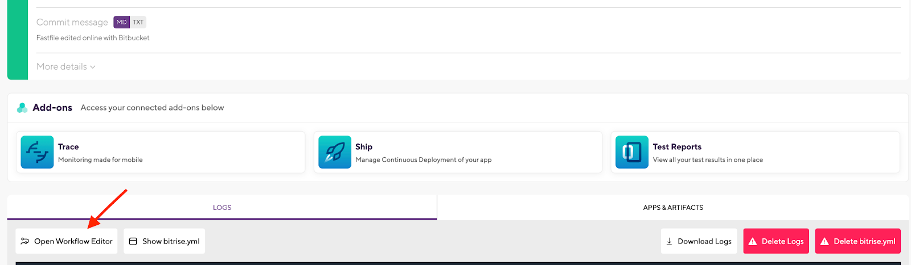Screen dimensions: 911x265
Task: Click 'Manage Continuous Deployment of your app' text
Action: tap(424, 160)
